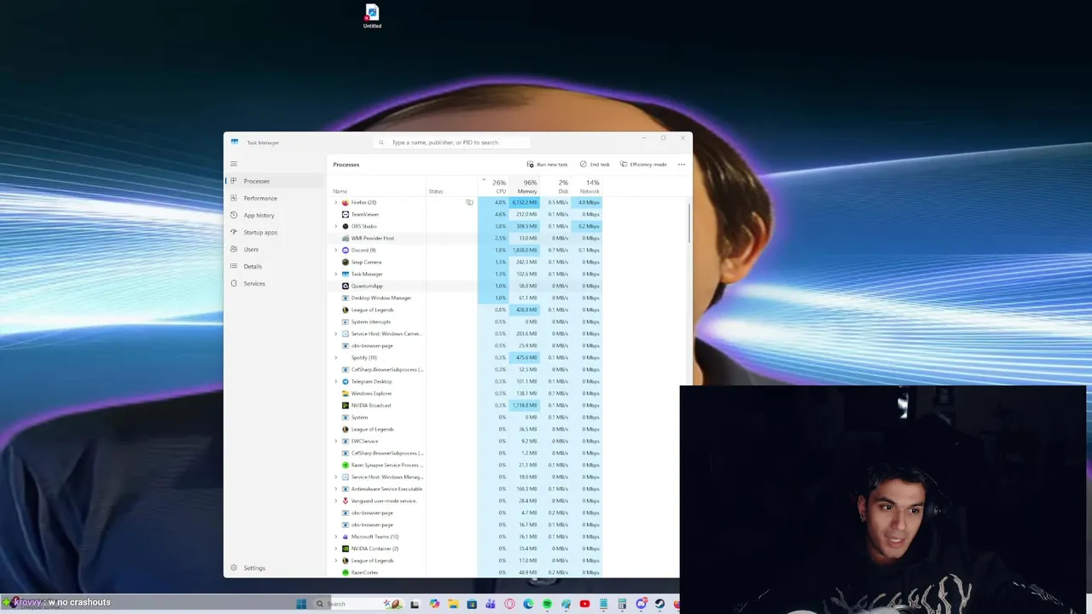Sort processes by the Network column

pos(586,186)
